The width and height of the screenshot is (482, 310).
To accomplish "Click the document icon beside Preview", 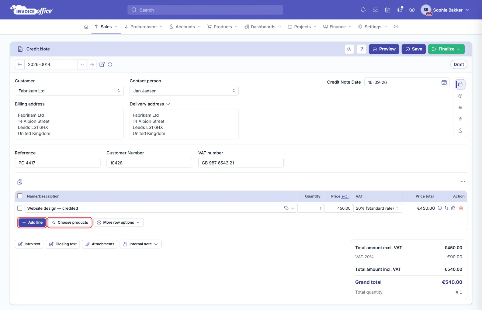I will pos(362,49).
